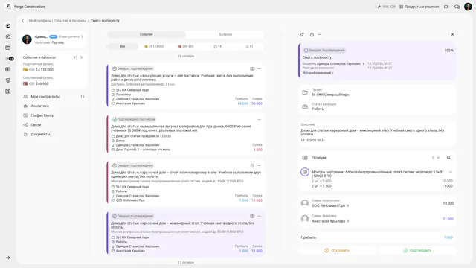Click contact avatar photo in left panel

(27, 39)
